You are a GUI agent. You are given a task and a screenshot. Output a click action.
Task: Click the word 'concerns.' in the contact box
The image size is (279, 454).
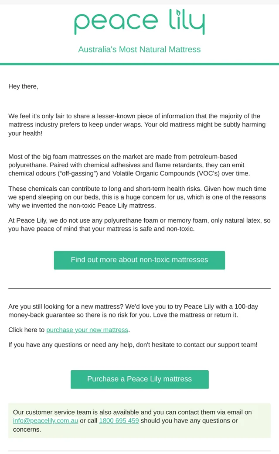[x=27, y=430]
